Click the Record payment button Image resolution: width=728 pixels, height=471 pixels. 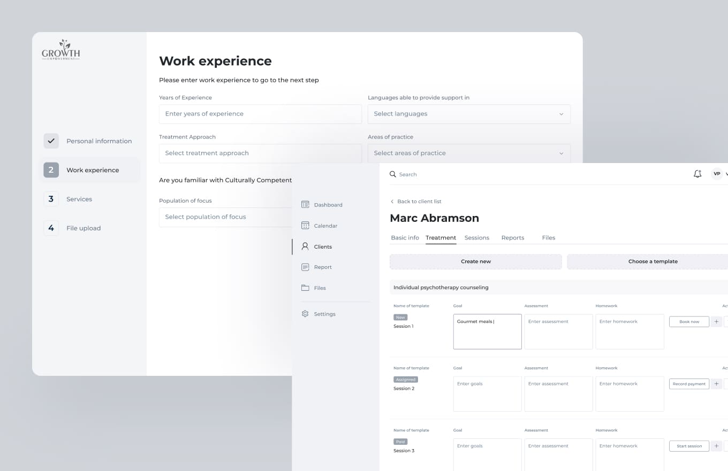pyautogui.click(x=689, y=384)
